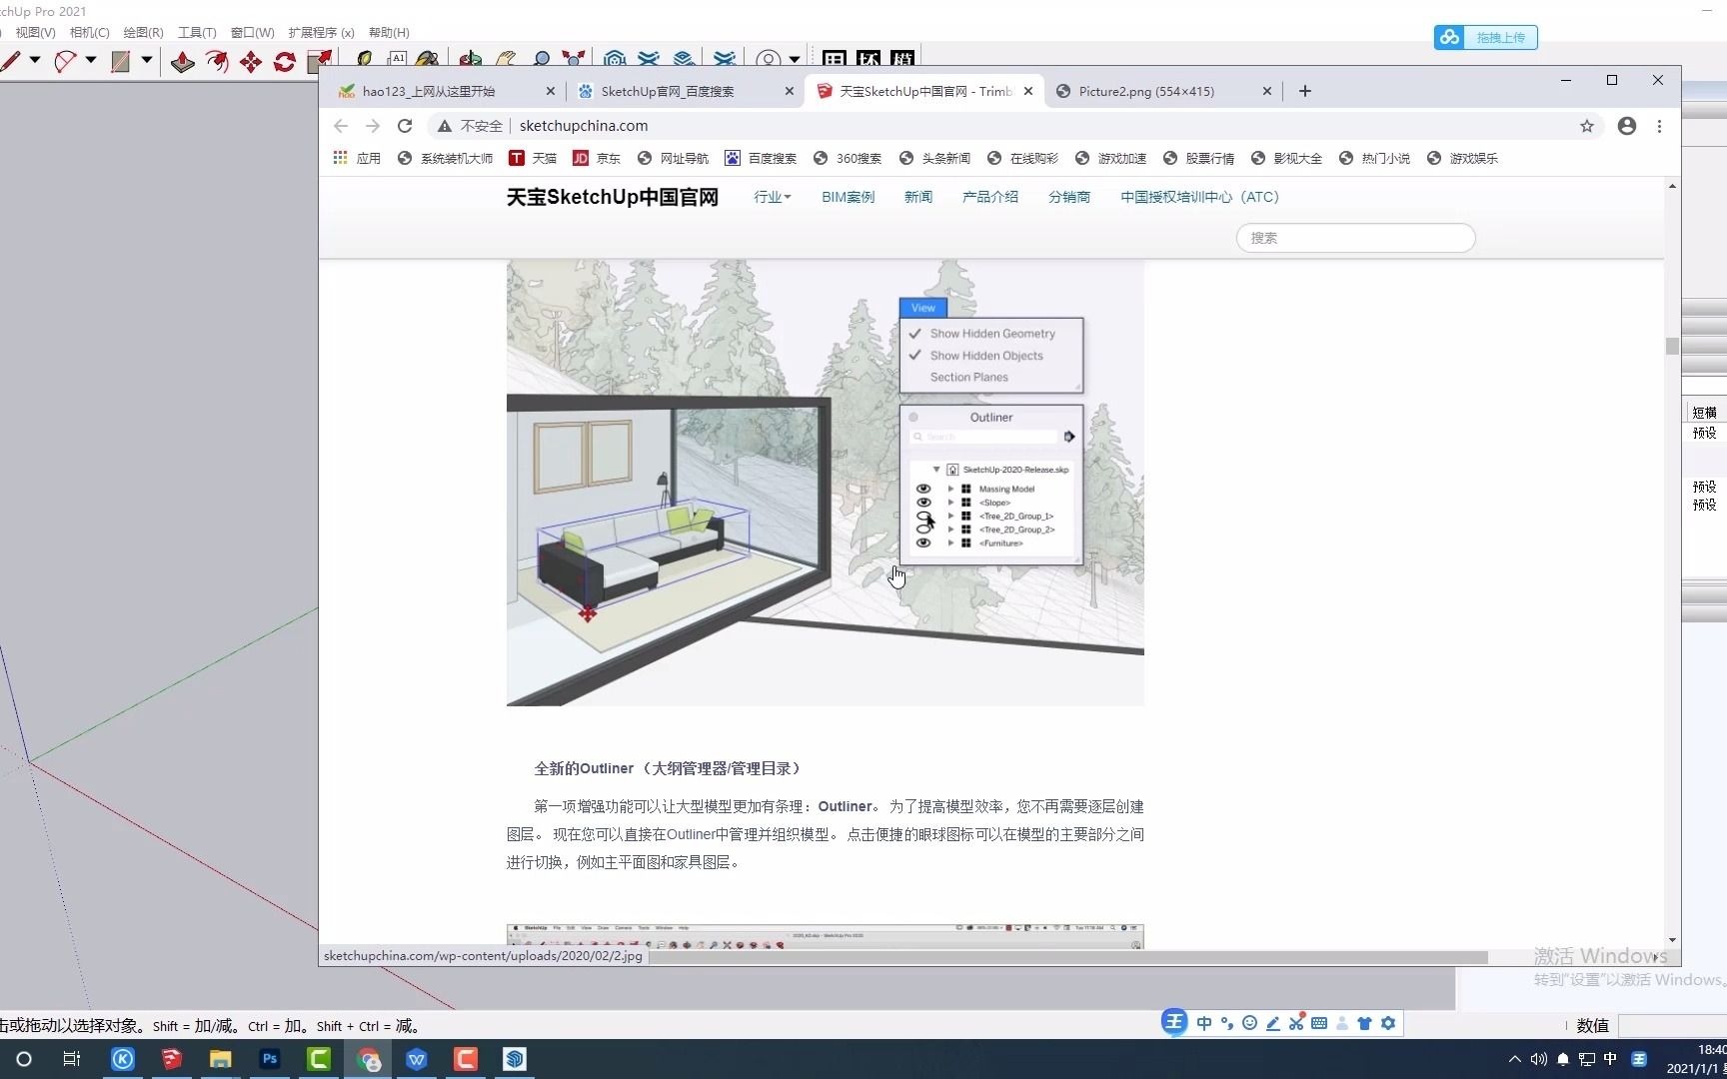The width and height of the screenshot is (1727, 1079).
Task: Select the Offset tool in SketchUp
Action: click(x=217, y=61)
